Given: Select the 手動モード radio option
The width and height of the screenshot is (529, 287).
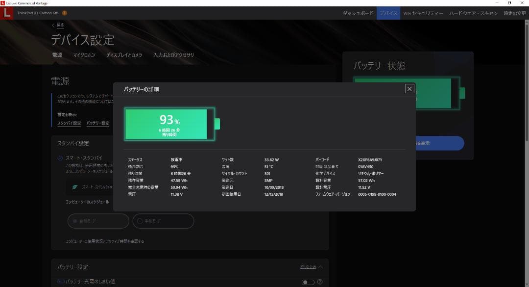Looking at the screenshot, I should tap(163, 221).
